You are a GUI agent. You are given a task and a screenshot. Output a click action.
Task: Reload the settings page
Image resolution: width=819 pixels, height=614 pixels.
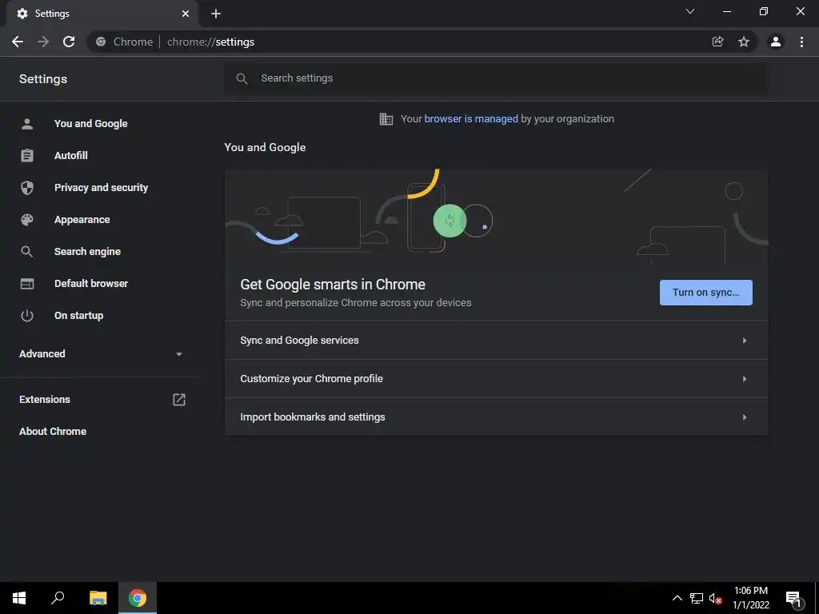pyautogui.click(x=69, y=42)
